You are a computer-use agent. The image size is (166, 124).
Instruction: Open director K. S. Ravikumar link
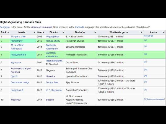(54, 90)
